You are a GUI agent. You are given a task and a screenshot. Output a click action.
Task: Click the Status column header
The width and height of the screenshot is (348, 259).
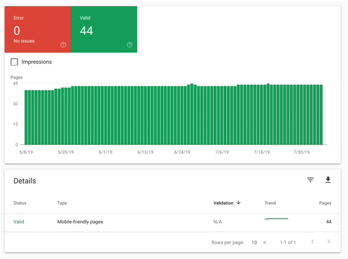[x=20, y=203]
